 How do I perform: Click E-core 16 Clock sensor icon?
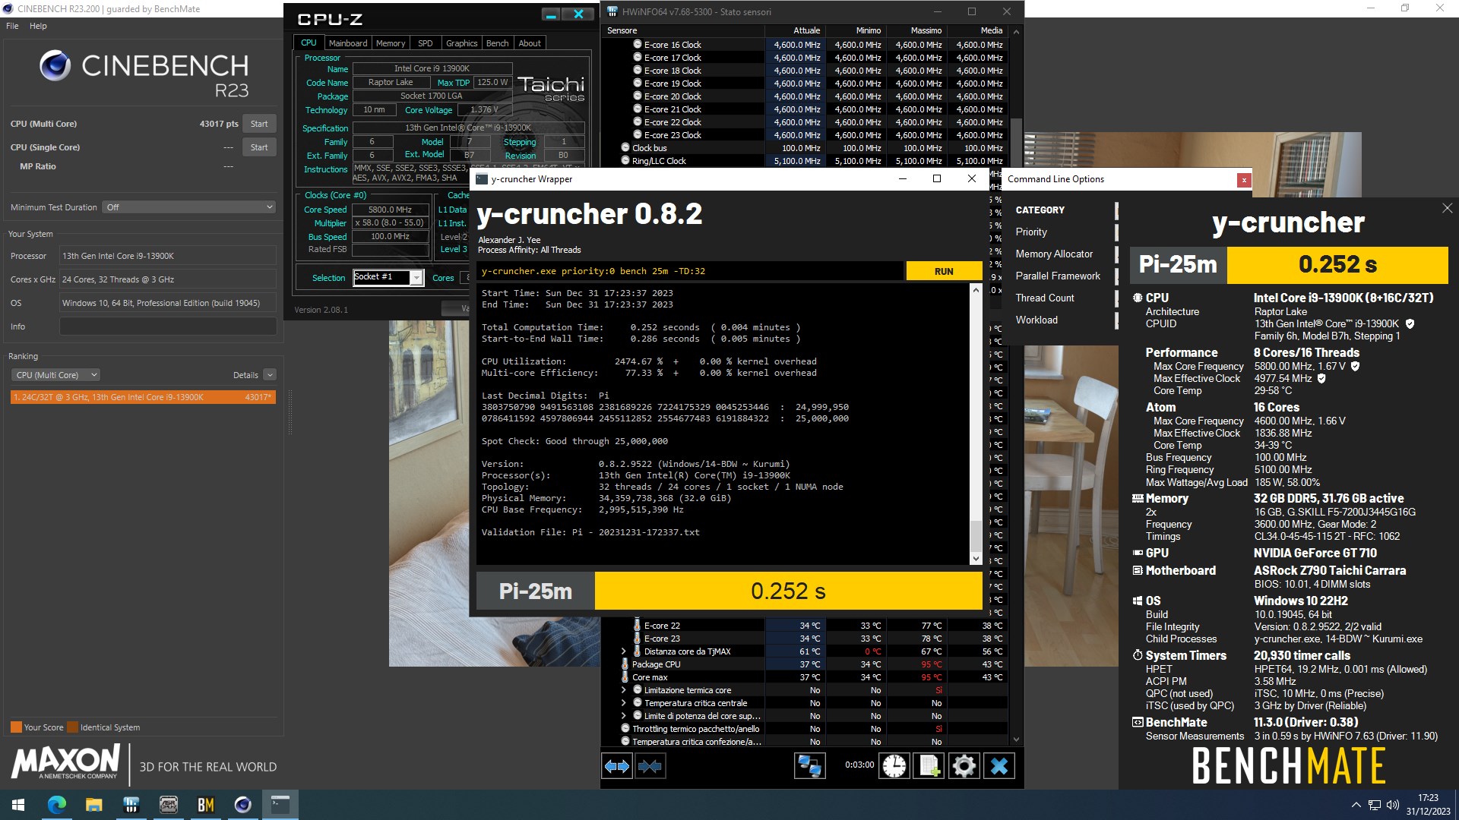(638, 45)
